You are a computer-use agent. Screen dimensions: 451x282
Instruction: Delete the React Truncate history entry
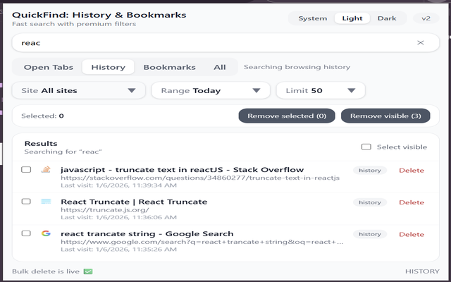412,202
